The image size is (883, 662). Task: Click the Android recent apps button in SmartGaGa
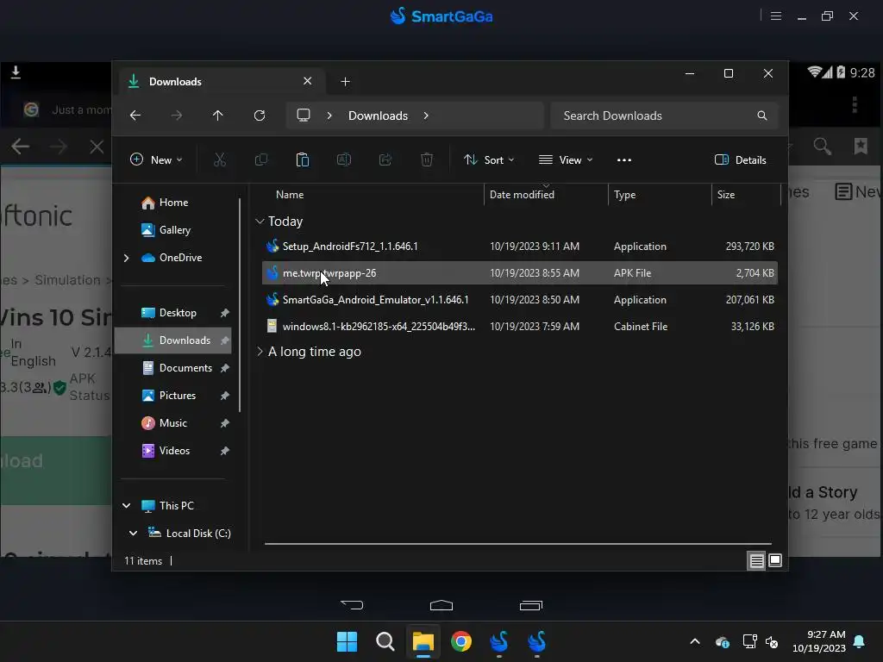(x=530, y=605)
